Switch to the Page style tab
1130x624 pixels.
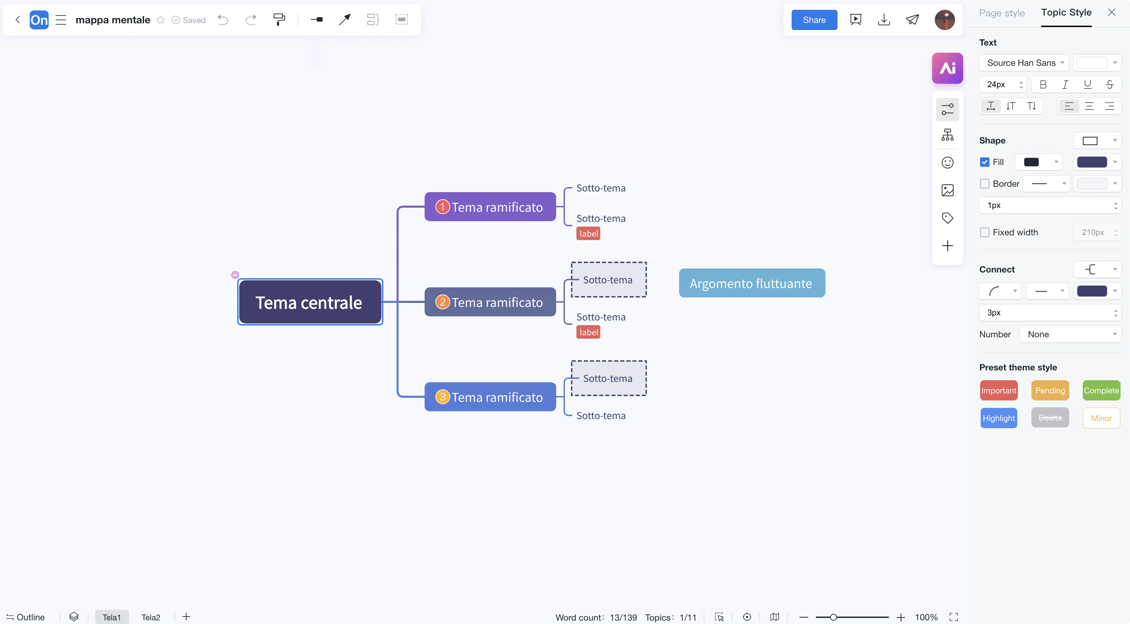coord(1002,13)
